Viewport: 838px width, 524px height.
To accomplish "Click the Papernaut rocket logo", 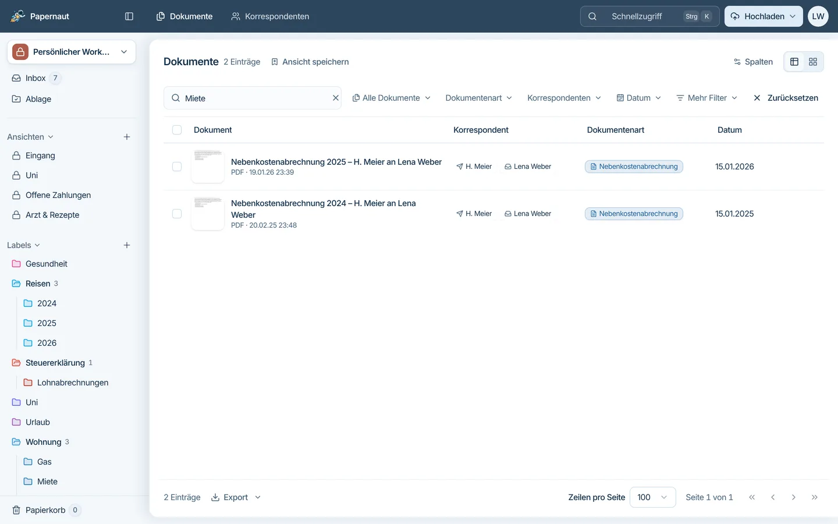I will [18, 16].
